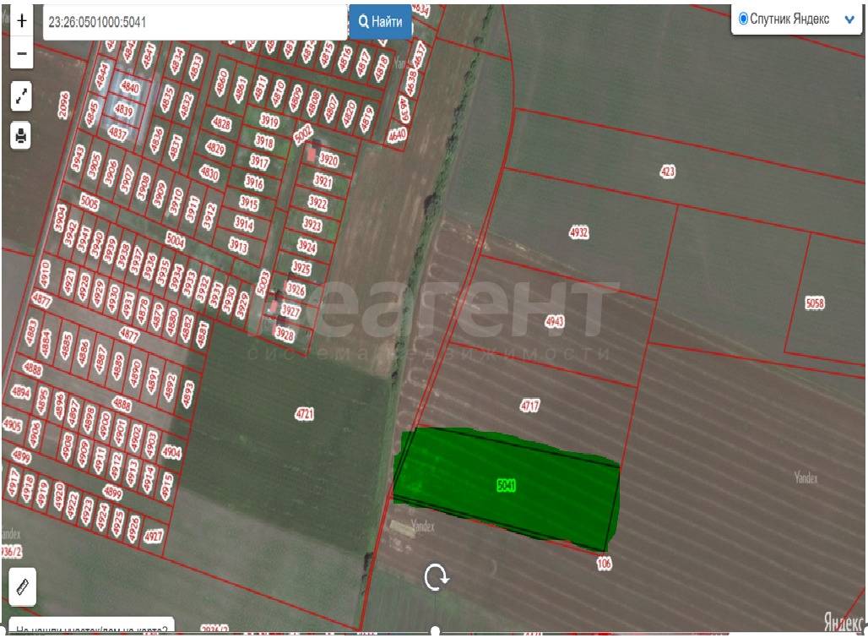Select the Спутник Яндекс radio button

tap(743, 19)
